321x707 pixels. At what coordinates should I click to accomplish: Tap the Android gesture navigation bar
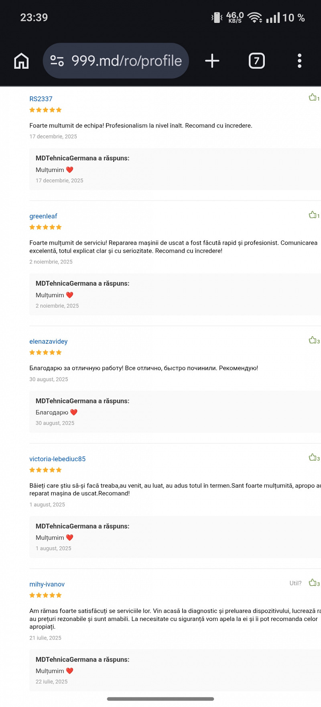[160, 699]
